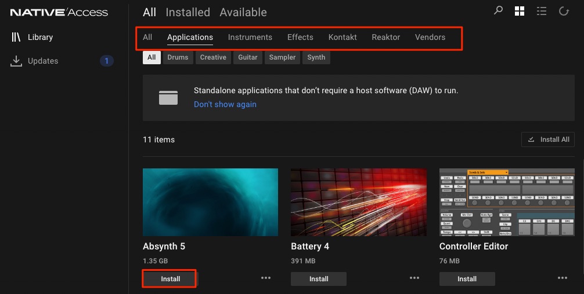Filter by Drums chip
Image resolution: width=584 pixels, height=294 pixels.
(x=178, y=57)
